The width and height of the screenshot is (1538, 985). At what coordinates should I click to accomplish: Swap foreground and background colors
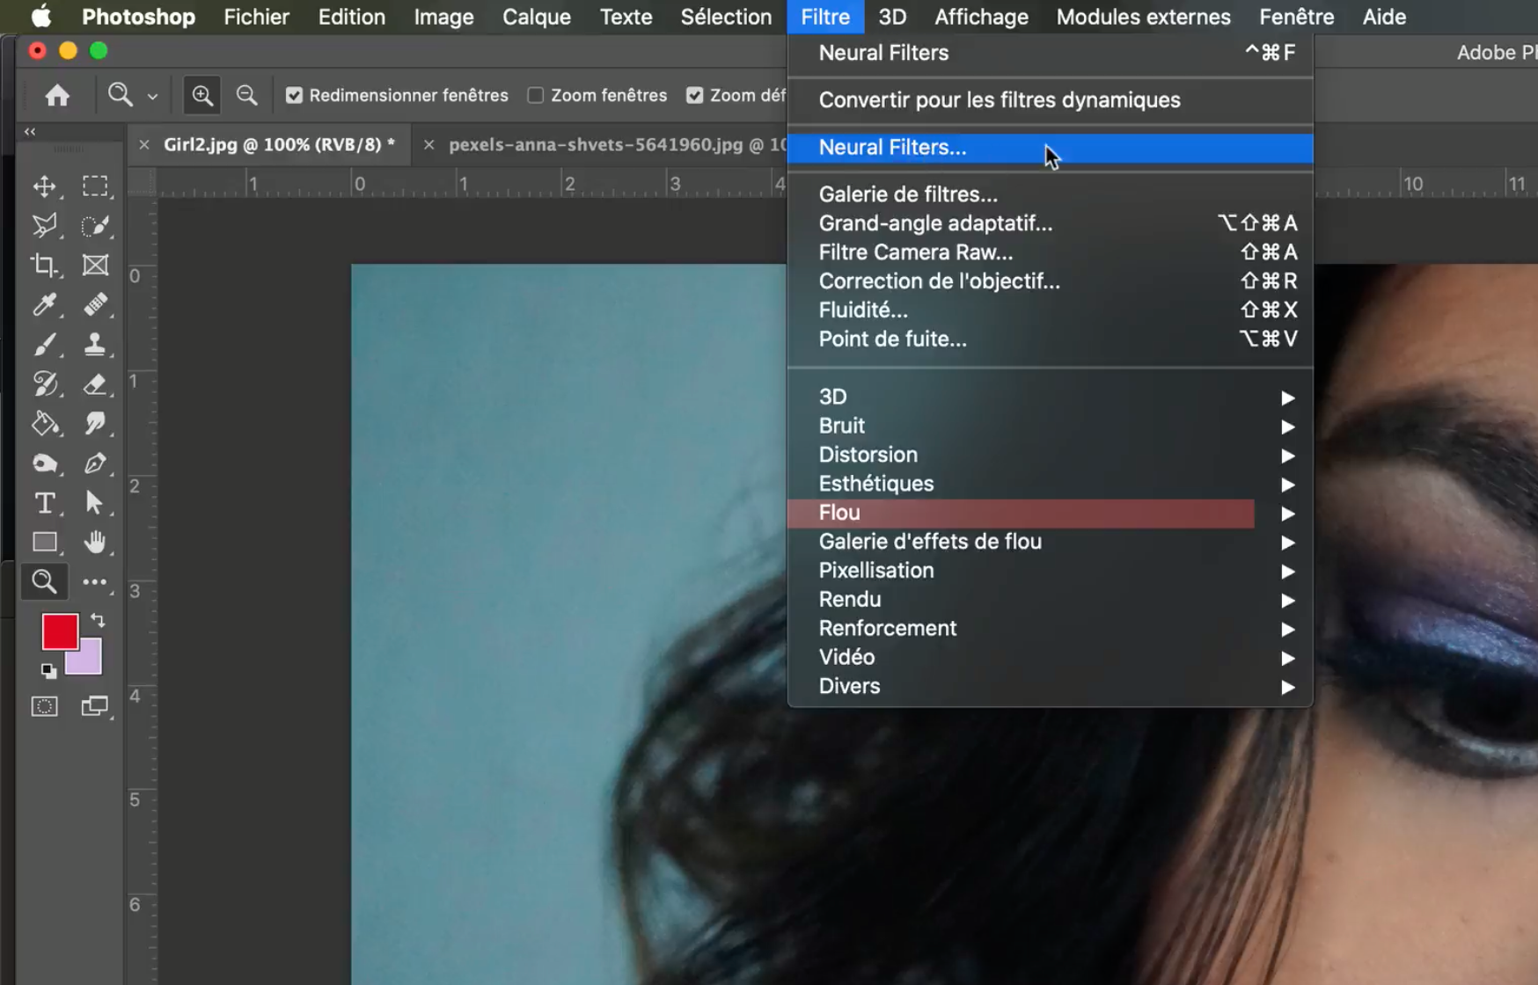98,620
